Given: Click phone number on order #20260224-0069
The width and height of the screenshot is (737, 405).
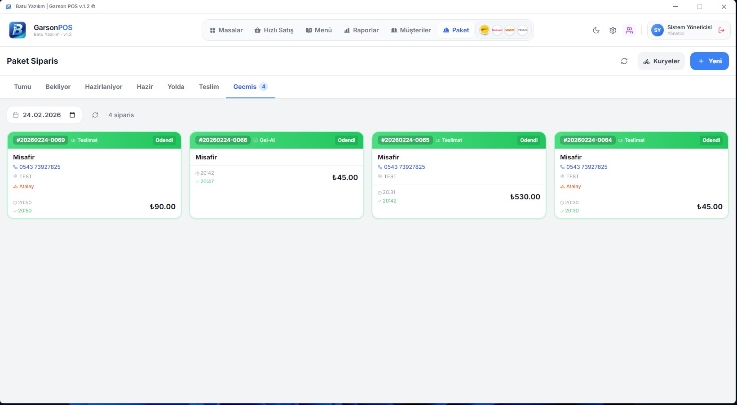Looking at the screenshot, I should tap(40, 167).
